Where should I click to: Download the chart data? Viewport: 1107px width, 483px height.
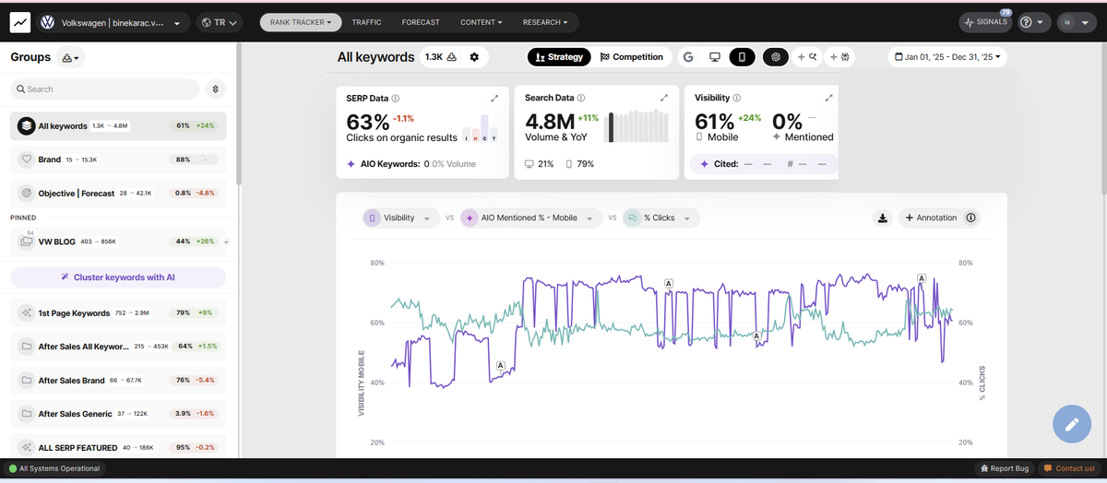(x=883, y=218)
